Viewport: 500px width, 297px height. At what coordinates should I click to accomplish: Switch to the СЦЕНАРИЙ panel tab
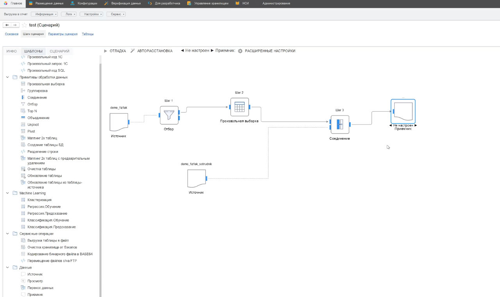59,51
